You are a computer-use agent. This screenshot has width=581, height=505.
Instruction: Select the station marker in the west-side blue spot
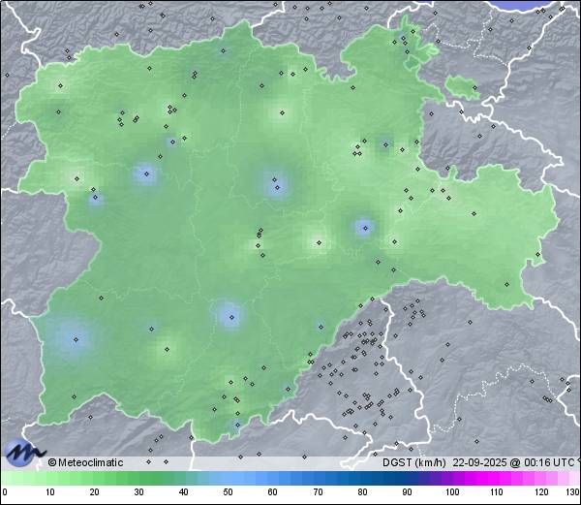[x=146, y=174]
